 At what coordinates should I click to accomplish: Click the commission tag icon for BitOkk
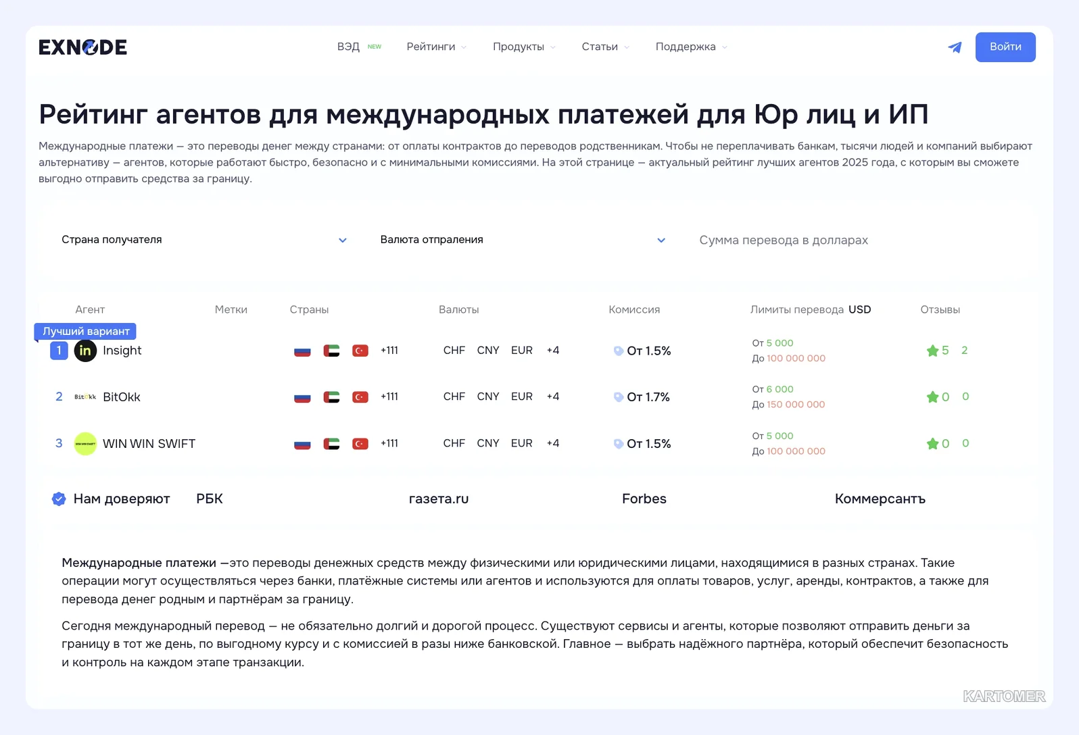point(618,397)
